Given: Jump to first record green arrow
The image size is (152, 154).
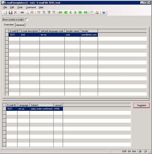Looking at the screenshot, I should [x=60, y=13].
